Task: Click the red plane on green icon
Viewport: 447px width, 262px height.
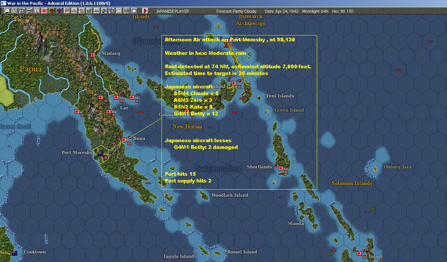Action: pos(52,11)
